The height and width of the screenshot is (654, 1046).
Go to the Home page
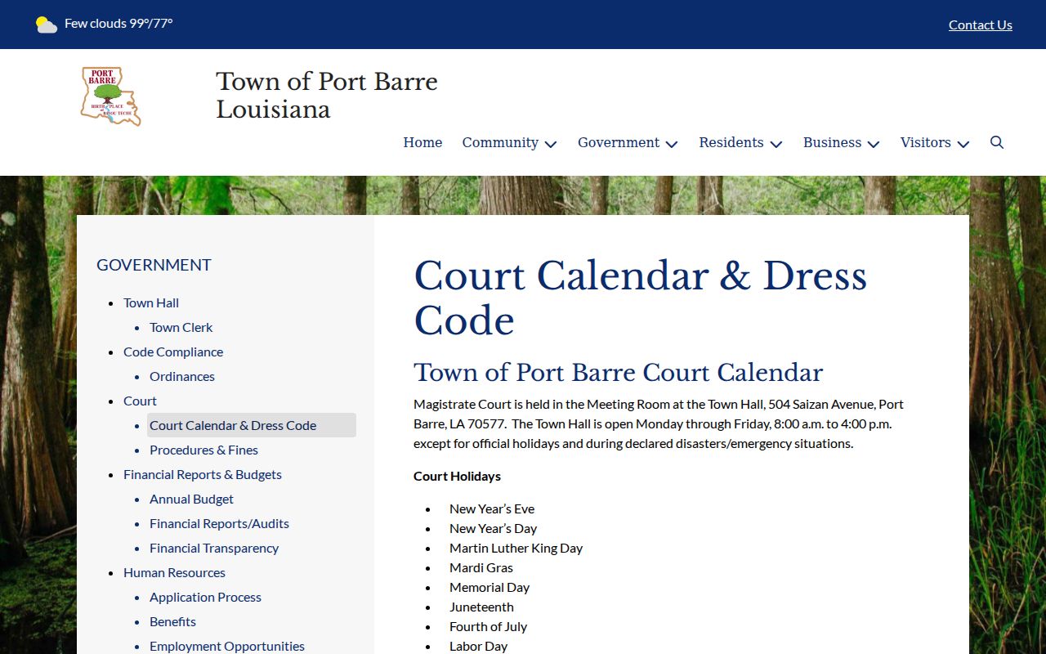422,142
